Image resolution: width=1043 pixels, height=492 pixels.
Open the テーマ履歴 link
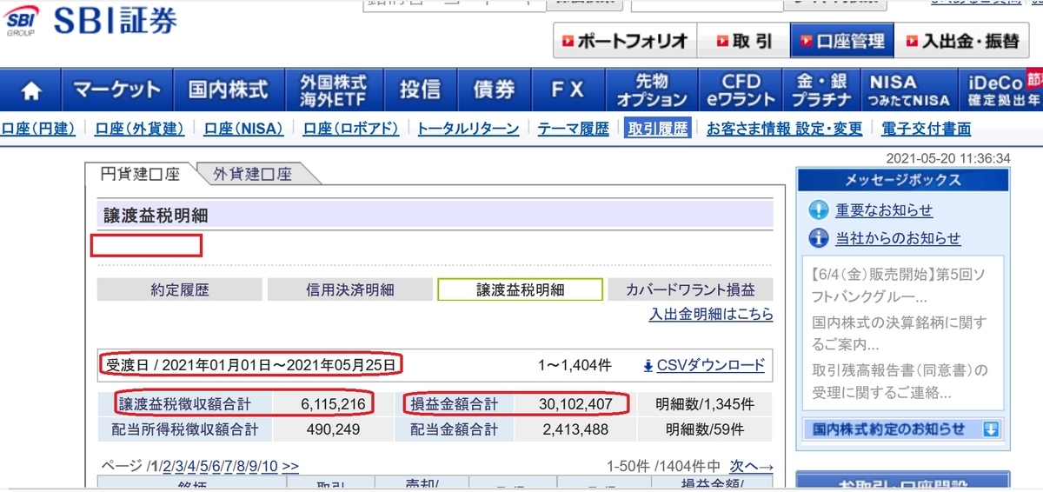[x=573, y=130]
